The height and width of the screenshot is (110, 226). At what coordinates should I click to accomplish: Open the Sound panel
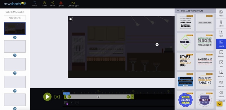(221, 94)
